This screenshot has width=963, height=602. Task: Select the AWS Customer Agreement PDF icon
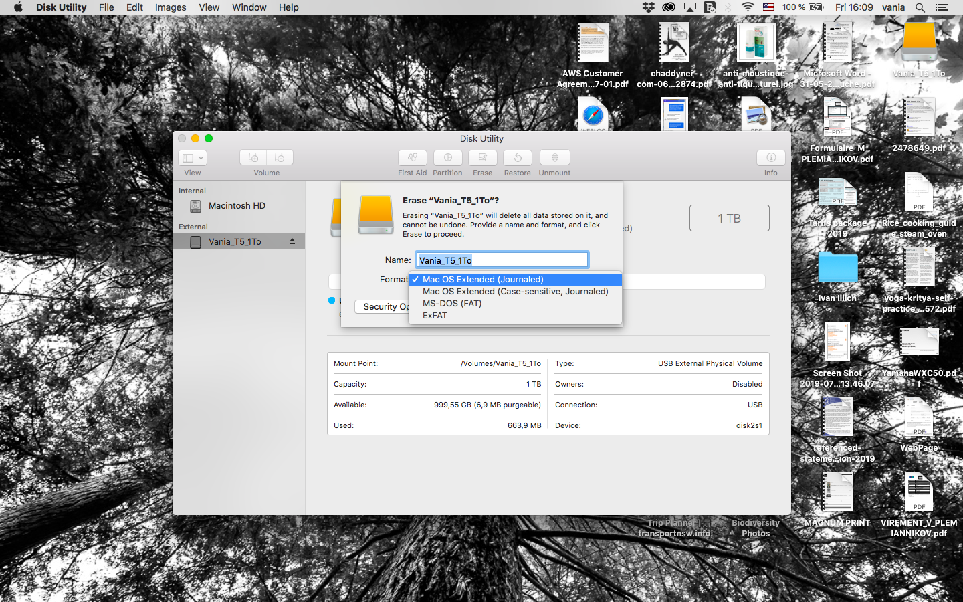click(x=593, y=43)
